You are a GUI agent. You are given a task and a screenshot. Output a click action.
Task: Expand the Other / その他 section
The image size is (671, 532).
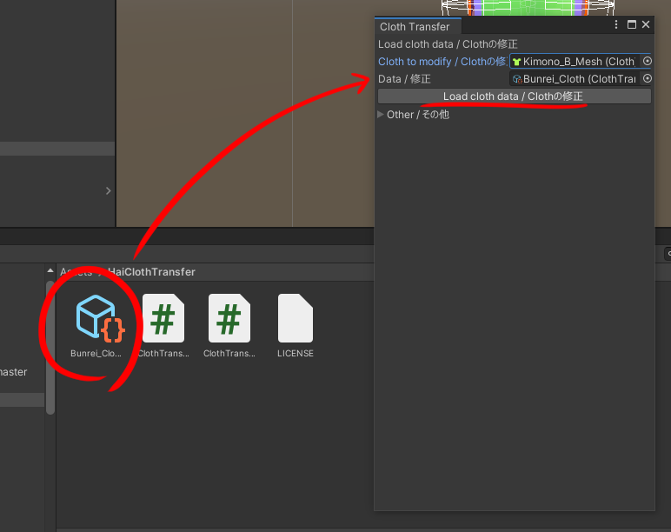coord(381,114)
